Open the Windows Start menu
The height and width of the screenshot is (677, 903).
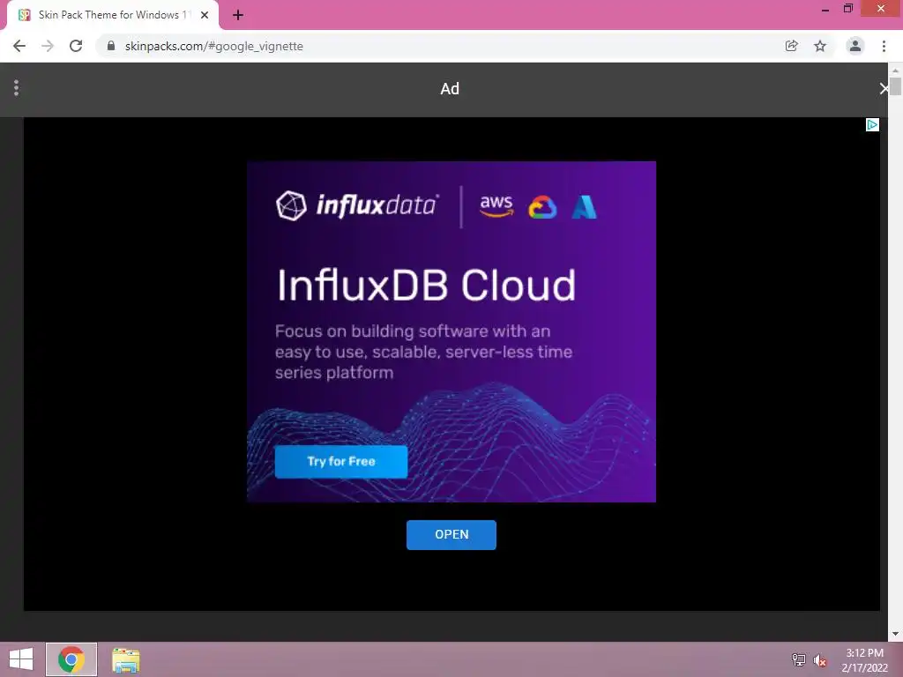[21, 659]
